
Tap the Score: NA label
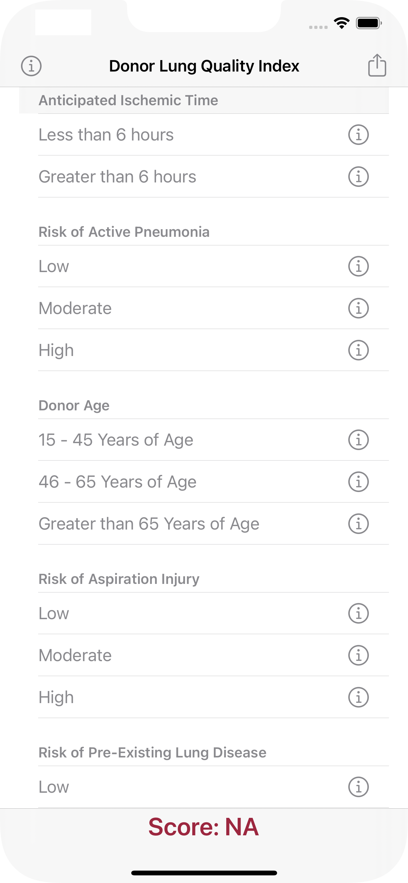coord(203,827)
